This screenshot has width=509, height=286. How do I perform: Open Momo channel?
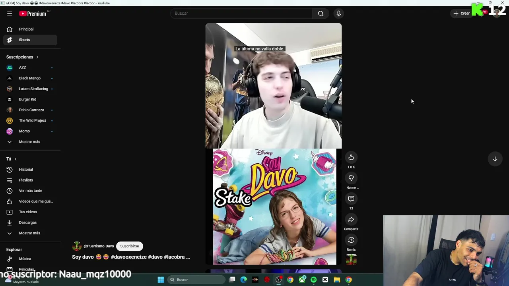click(x=30, y=131)
